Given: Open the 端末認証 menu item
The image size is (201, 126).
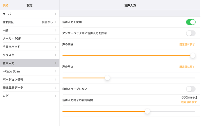Looking at the screenshot, I should (x=30, y=22).
